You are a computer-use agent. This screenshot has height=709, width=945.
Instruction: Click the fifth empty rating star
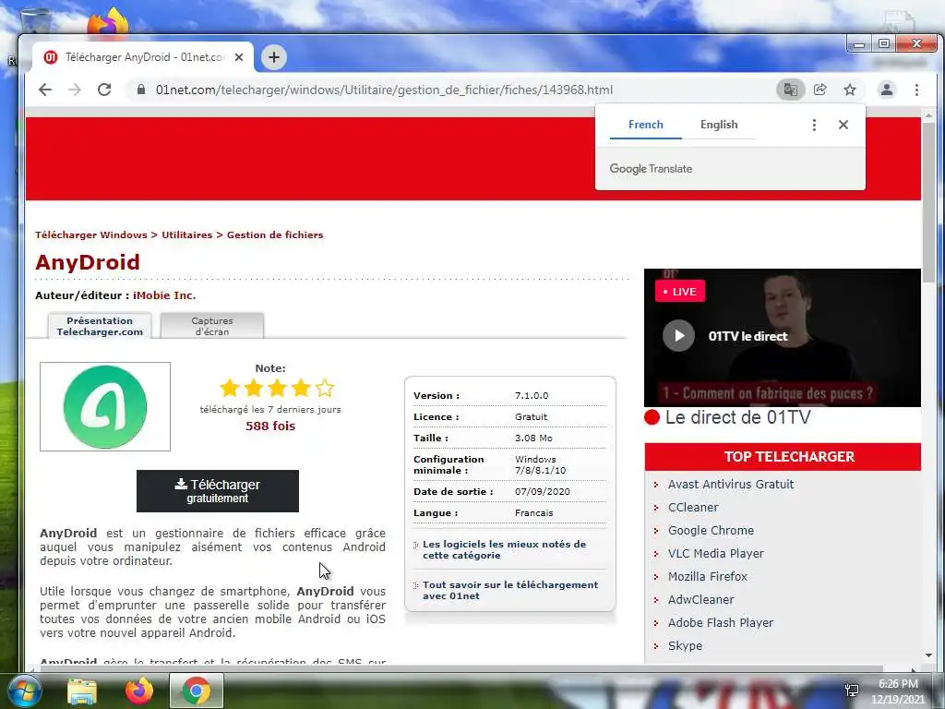325,388
